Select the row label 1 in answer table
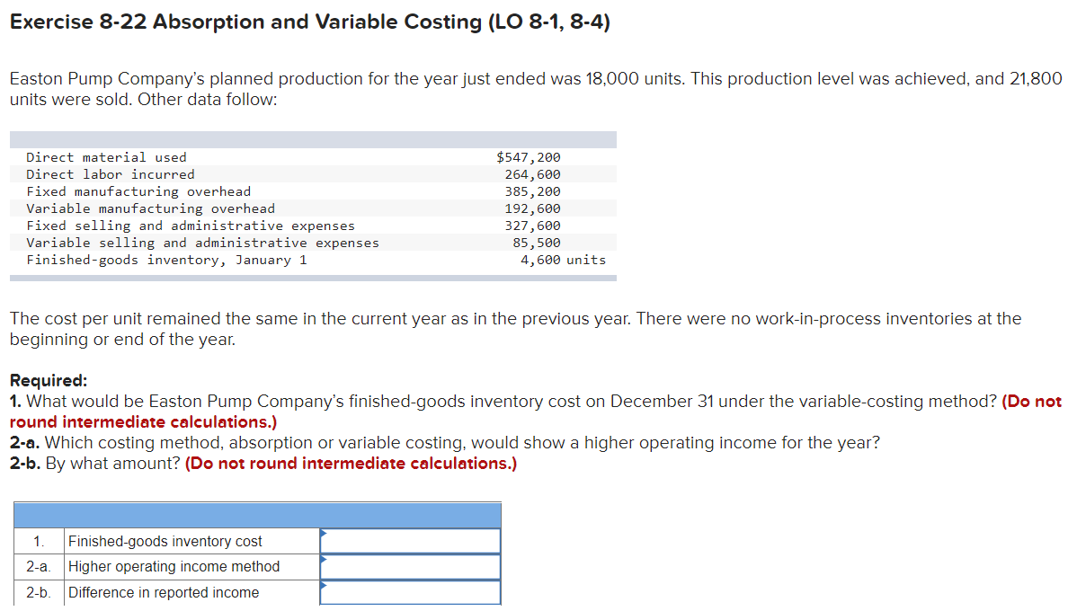Viewport: 1077px width, 611px height. (39, 540)
